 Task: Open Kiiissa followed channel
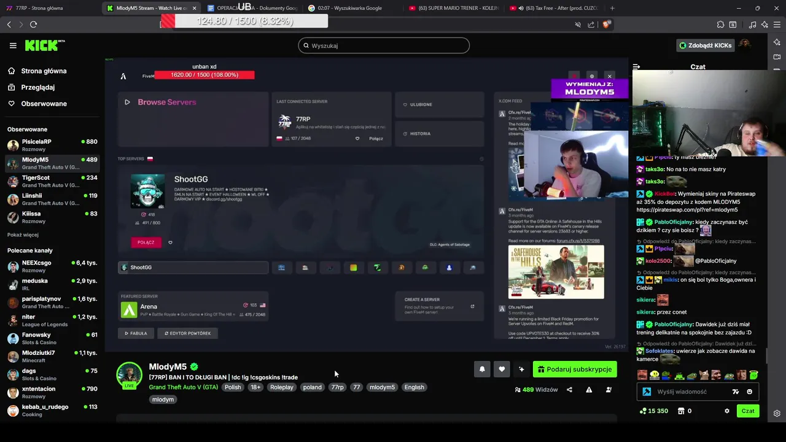click(x=52, y=217)
